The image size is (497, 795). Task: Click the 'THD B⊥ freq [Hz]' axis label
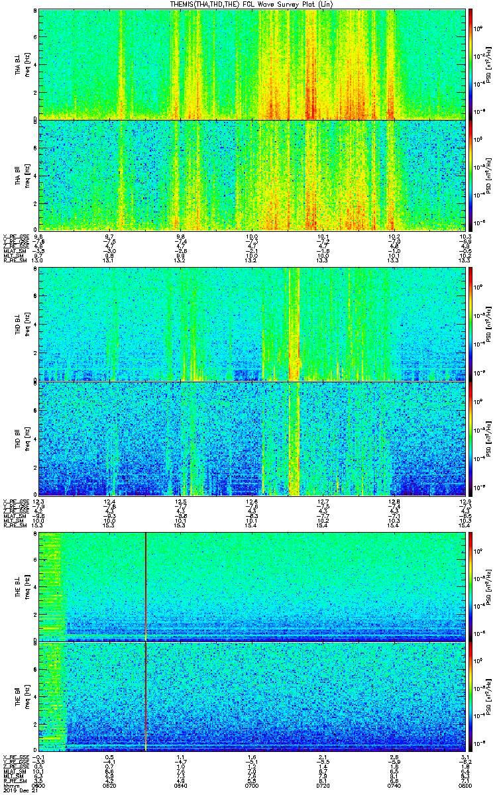coord(22,324)
